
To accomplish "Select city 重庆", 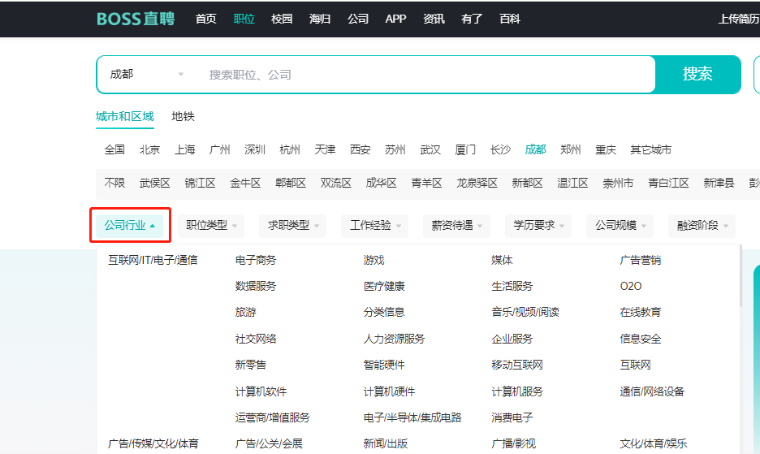I will click(606, 150).
